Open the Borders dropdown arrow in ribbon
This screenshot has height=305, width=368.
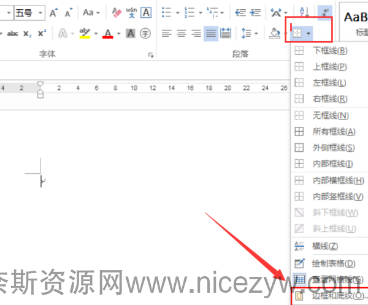coord(309,33)
